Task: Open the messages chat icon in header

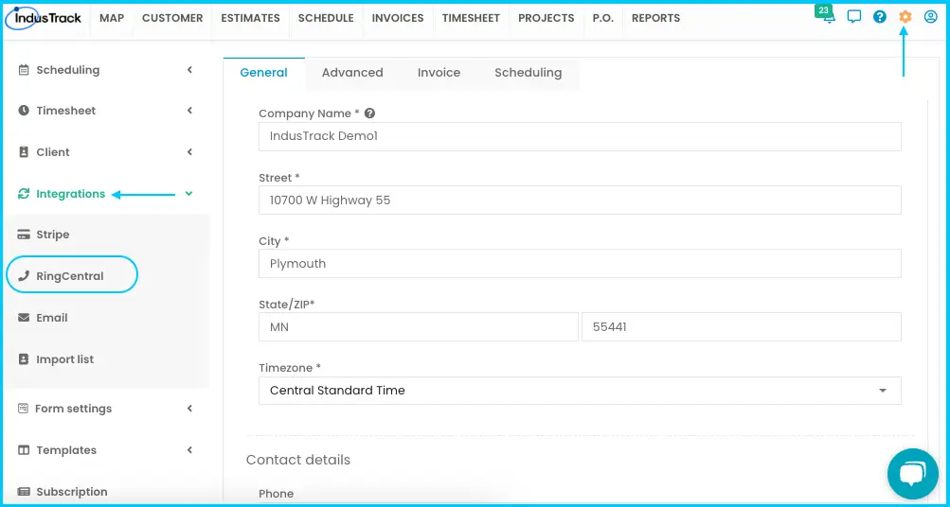Action: click(x=854, y=17)
